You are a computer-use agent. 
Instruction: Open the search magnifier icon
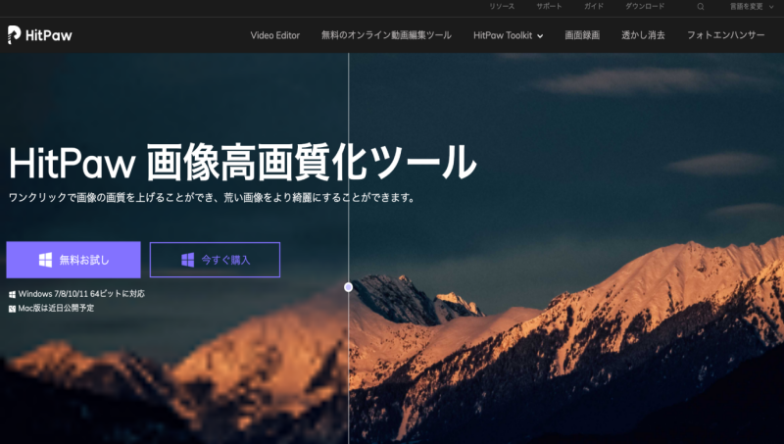pos(701,7)
